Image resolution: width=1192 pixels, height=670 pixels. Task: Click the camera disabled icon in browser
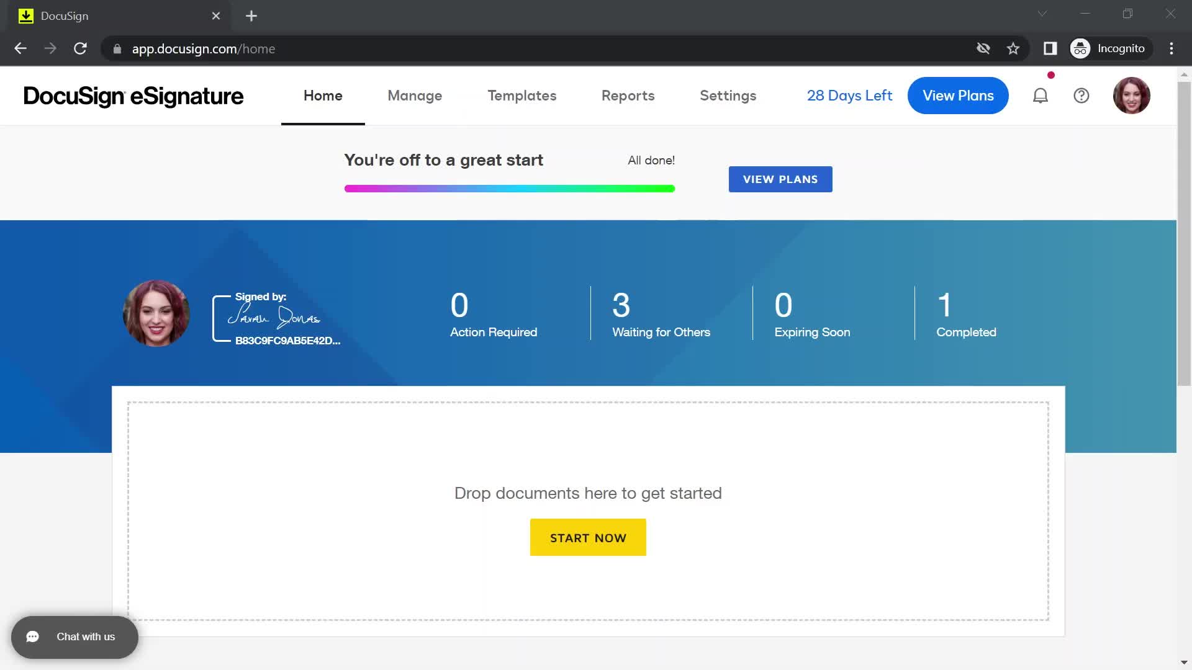982,48
